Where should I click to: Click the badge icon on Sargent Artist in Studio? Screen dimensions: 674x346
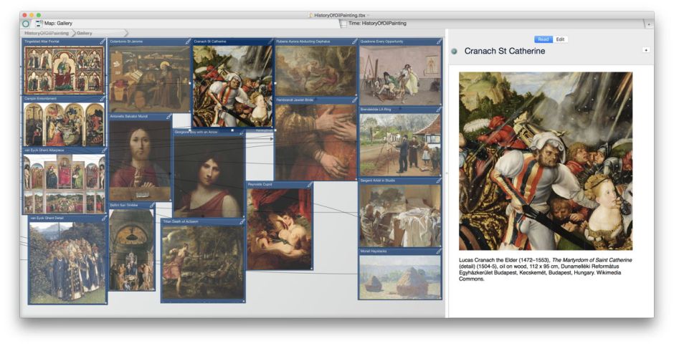click(x=438, y=181)
